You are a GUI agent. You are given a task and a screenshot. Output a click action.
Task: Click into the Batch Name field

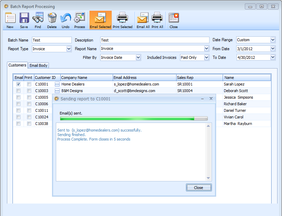(52, 40)
